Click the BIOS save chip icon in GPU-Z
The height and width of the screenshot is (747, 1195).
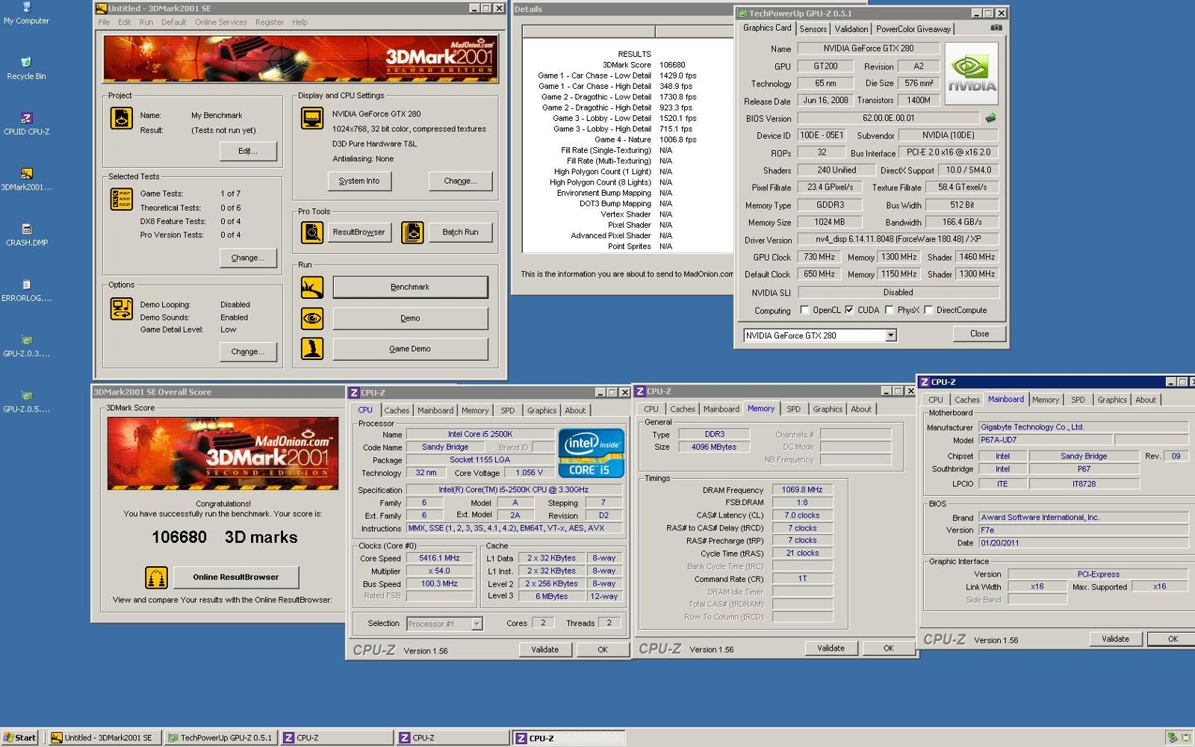(990, 118)
